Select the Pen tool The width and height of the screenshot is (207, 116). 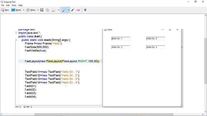tap(64, 10)
